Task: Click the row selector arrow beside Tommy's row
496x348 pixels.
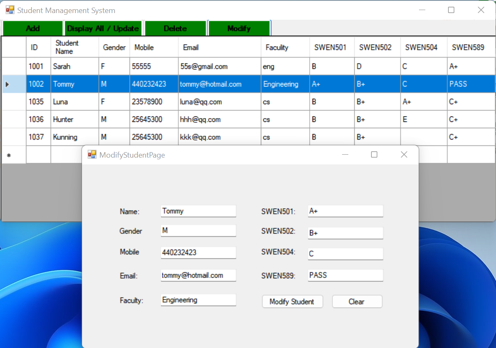Action: (7, 84)
